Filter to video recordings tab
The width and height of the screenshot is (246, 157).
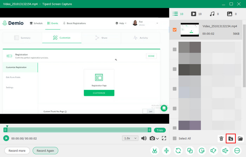[196, 14]
